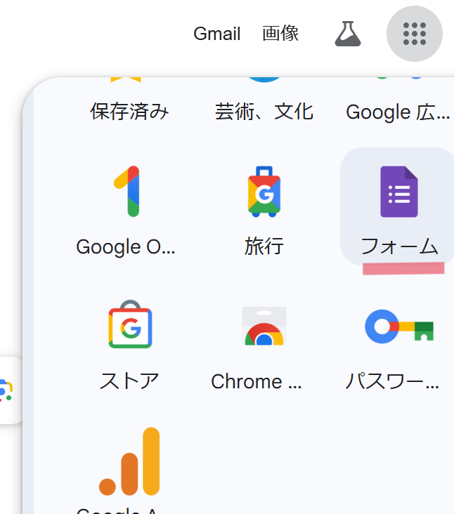The width and height of the screenshot is (454, 514).
Task: Open Search Labs flask icon
Action: point(348,34)
